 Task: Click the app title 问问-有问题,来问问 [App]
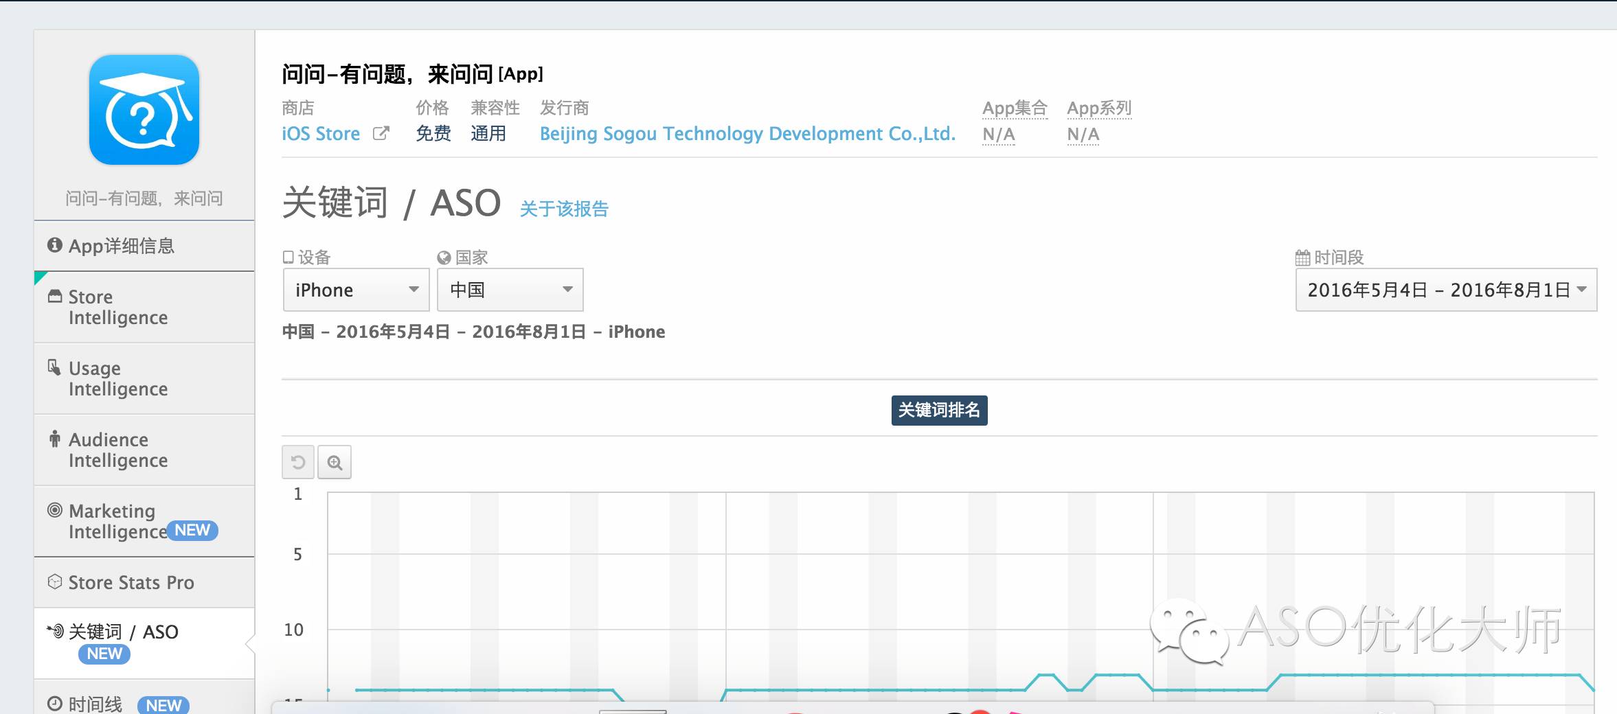click(x=412, y=73)
